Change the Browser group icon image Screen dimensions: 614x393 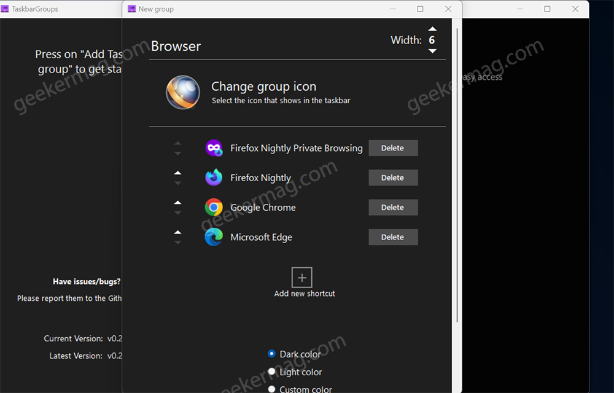183,92
